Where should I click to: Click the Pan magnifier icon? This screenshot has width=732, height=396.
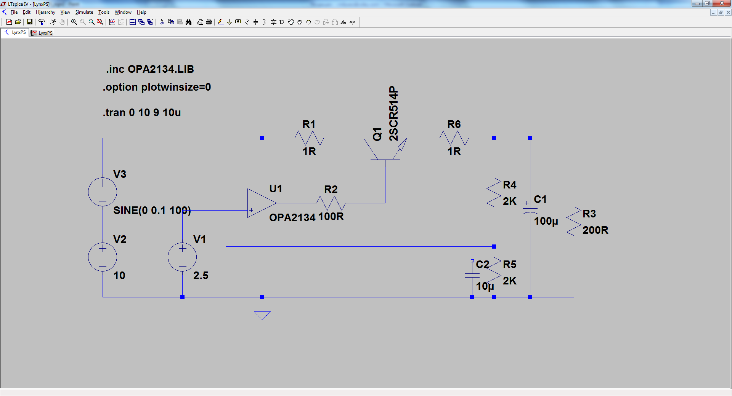point(83,22)
